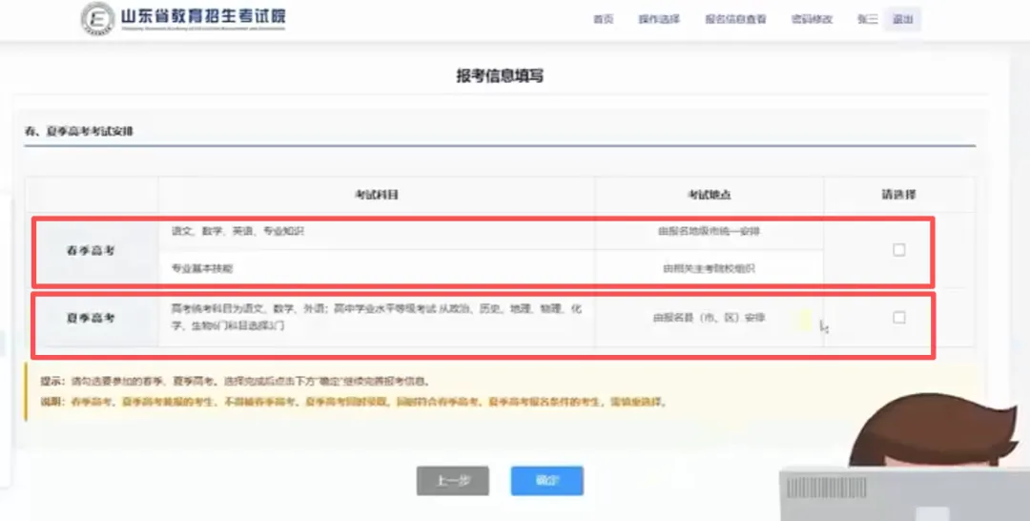Click the orange 说明 notice line
Screen dimensions: 1030x521
355,402
